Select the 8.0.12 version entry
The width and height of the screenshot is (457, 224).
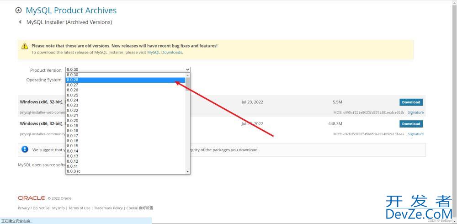125,161
